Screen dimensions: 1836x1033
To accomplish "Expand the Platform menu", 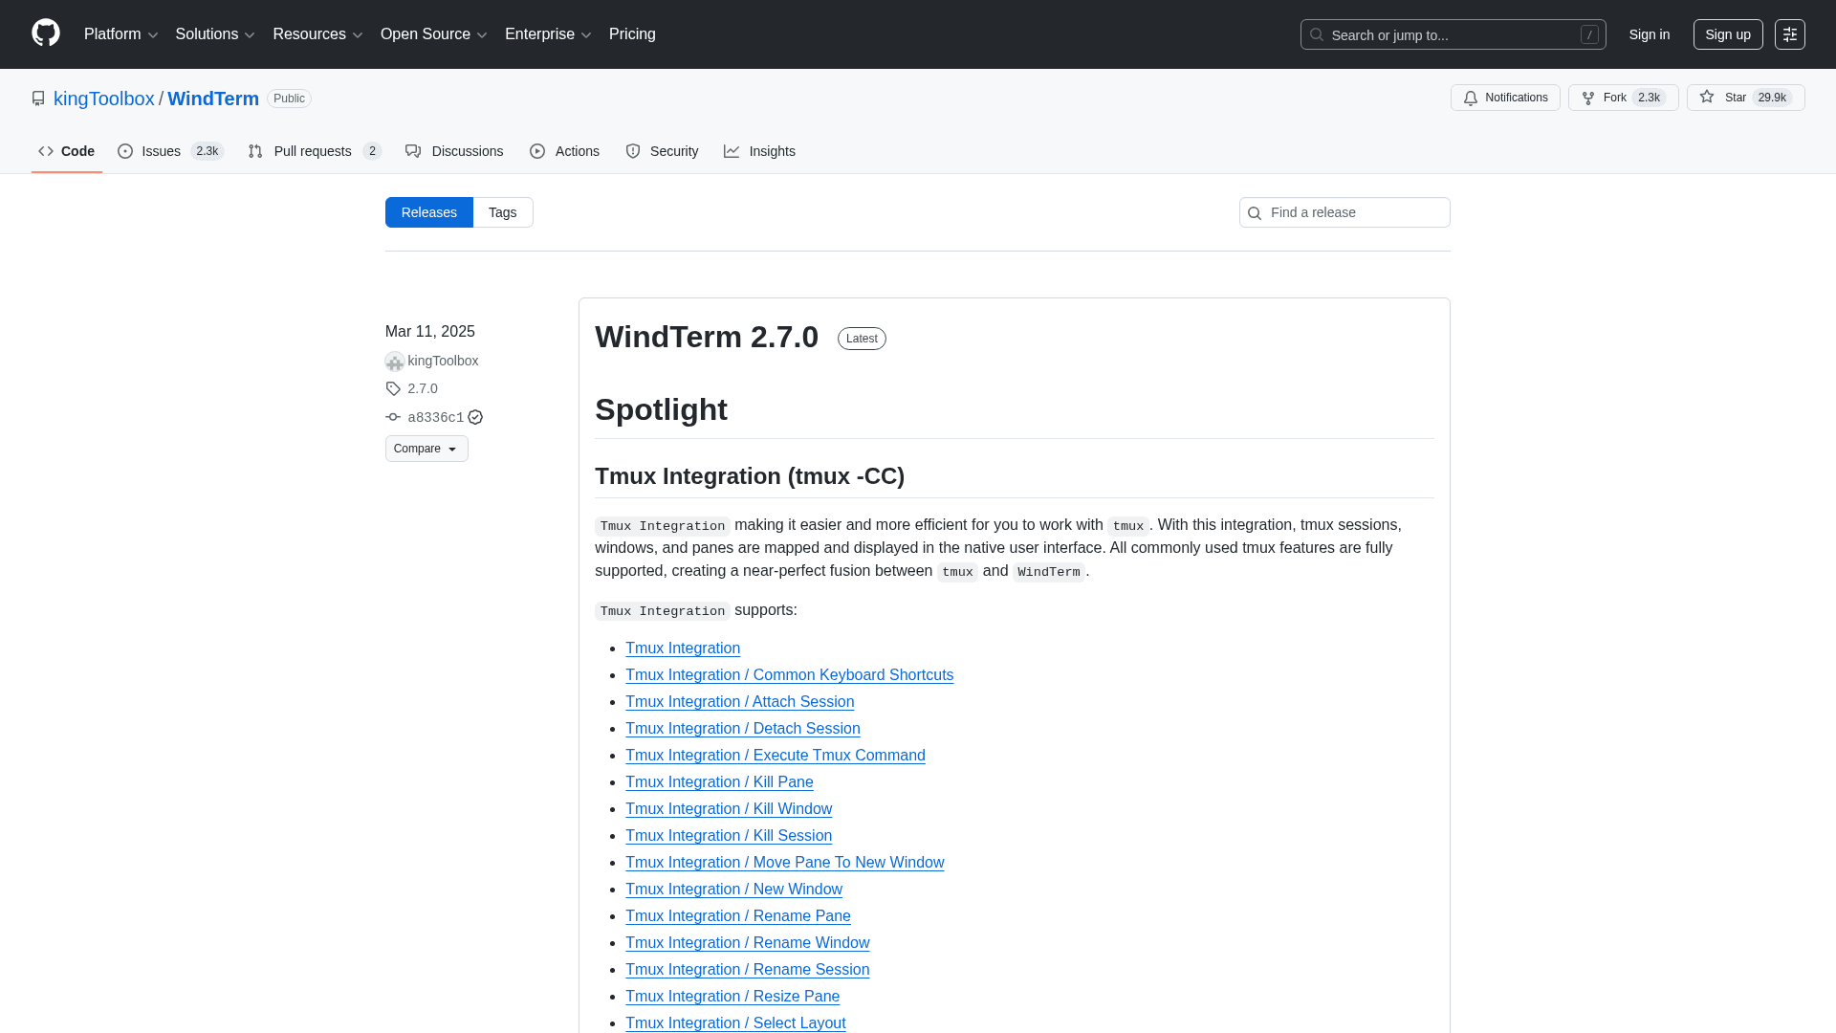I will [x=120, y=34].
